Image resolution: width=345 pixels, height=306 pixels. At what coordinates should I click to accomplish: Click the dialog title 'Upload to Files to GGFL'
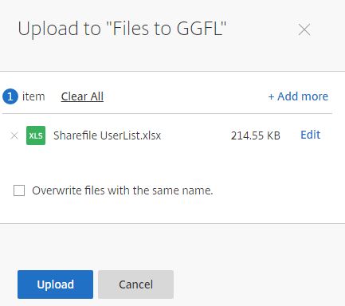point(122,29)
